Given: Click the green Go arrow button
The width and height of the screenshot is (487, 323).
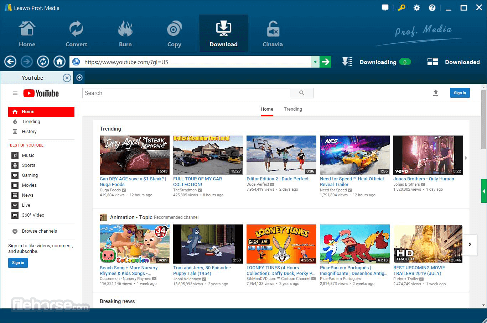Looking at the screenshot, I should pyautogui.click(x=325, y=62).
